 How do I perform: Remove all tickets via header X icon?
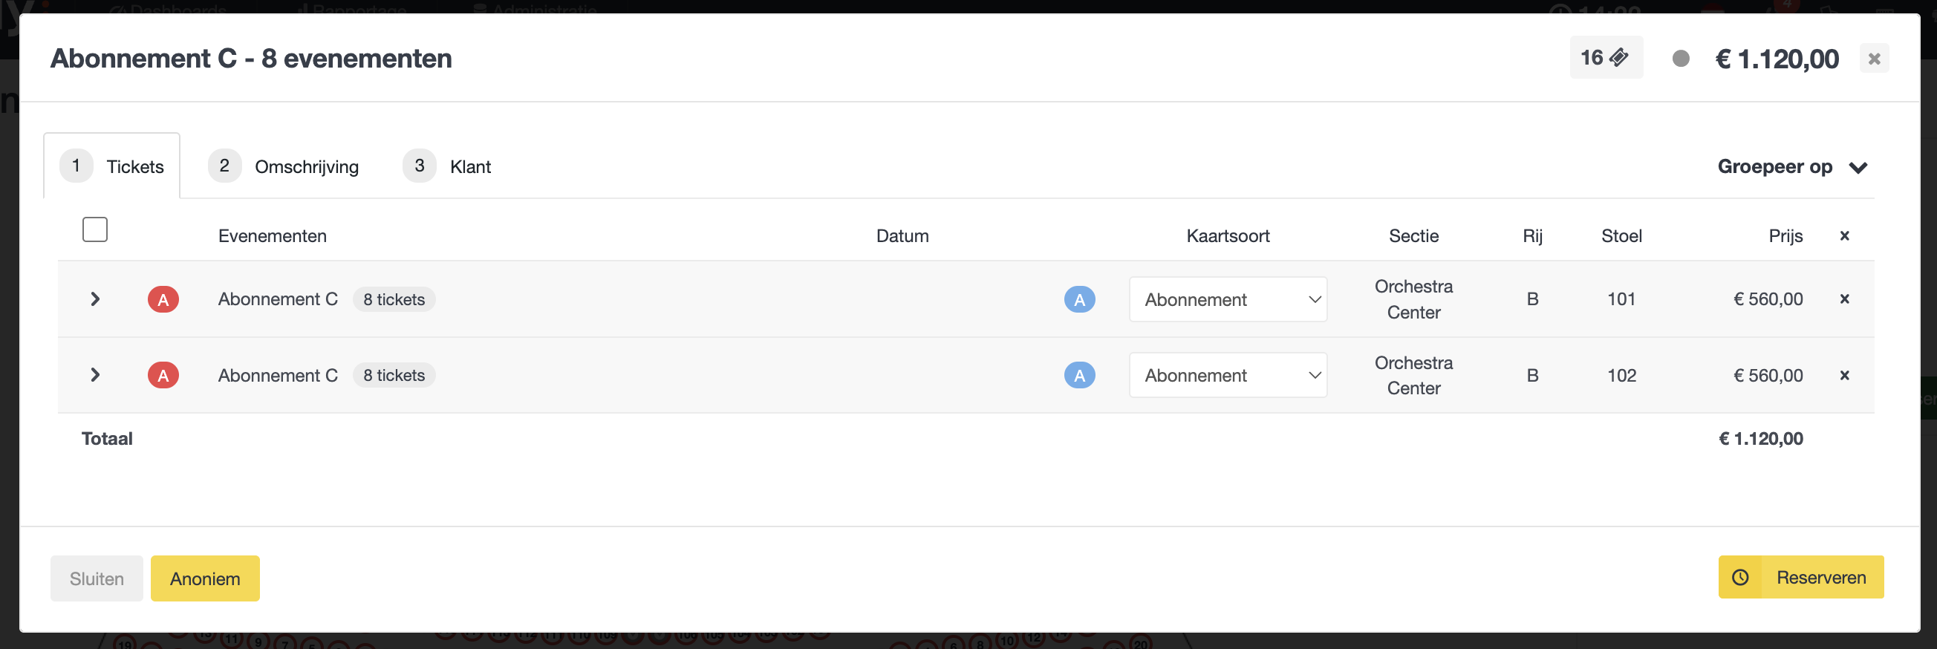pyautogui.click(x=1843, y=236)
